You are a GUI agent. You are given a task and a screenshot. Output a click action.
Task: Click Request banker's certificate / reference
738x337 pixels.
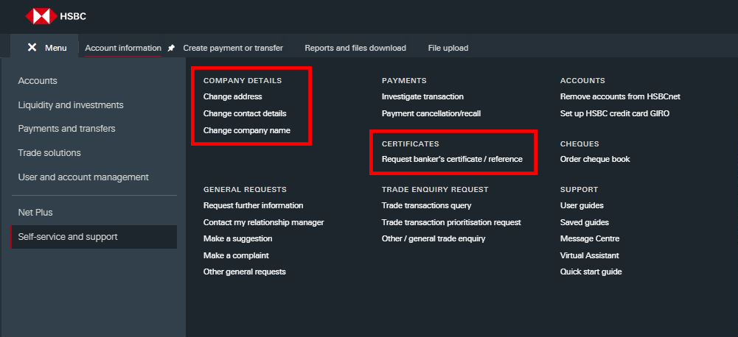coord(452,160)
